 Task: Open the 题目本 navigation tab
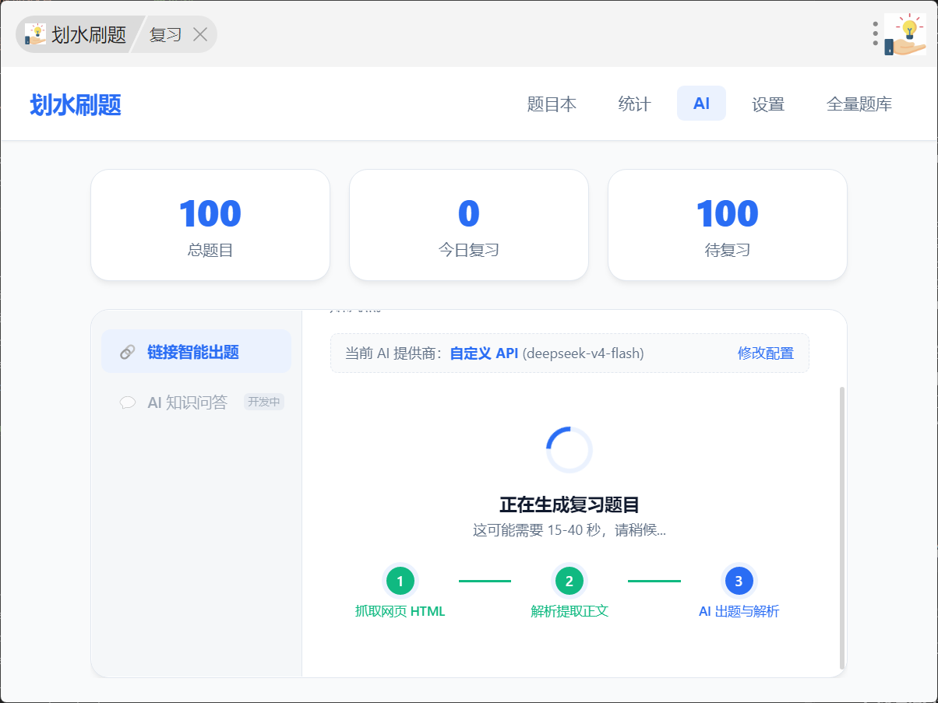click(552, 104)
